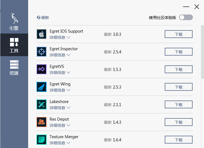Expand 详细信息 under Egret IOS Support
This screenshot has width=204, height=148.
pos(60,37)
